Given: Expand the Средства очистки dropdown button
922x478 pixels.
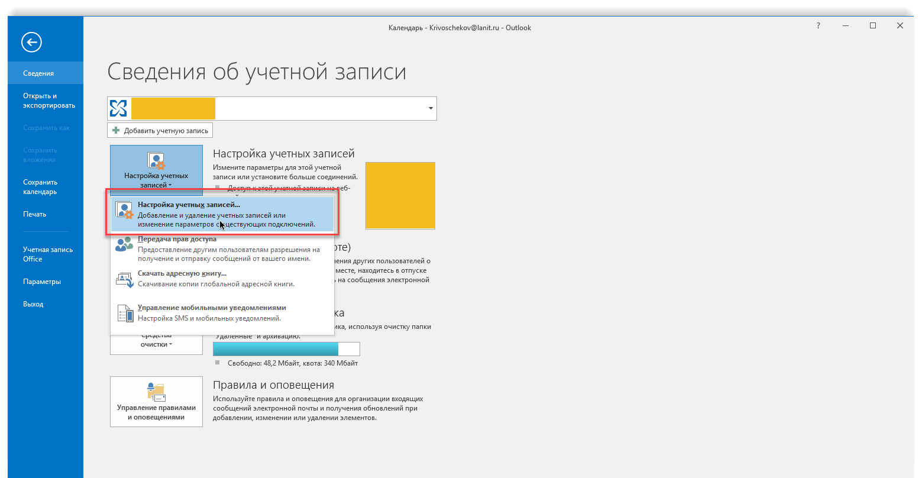Looking at the screenshot, I should 156,344.
